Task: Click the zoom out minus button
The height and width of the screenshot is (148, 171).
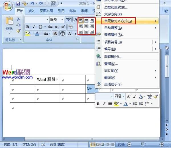Action: click(129, 144)
